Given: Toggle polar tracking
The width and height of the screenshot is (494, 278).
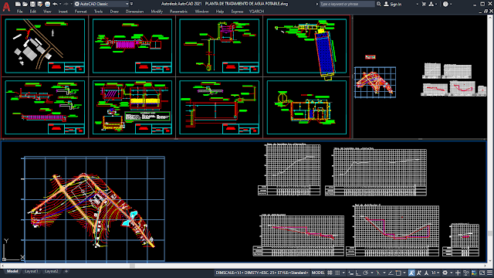Looking at the screenshot, I should (365, 273).
